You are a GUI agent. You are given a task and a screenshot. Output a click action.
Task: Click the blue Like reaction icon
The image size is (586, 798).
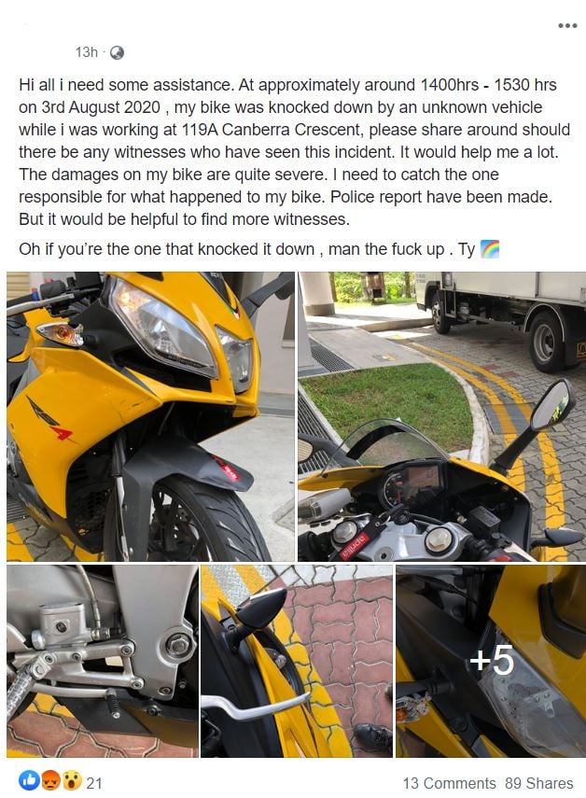(x=29, y=780)
